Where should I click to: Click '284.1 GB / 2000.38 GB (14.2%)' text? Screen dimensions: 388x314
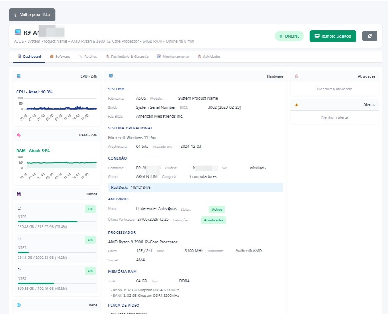click(x=42, y=258)
